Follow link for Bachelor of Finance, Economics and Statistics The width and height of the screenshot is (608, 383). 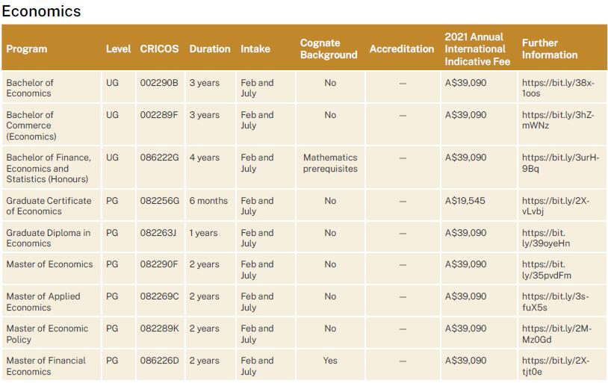click(x=560, y=163)
